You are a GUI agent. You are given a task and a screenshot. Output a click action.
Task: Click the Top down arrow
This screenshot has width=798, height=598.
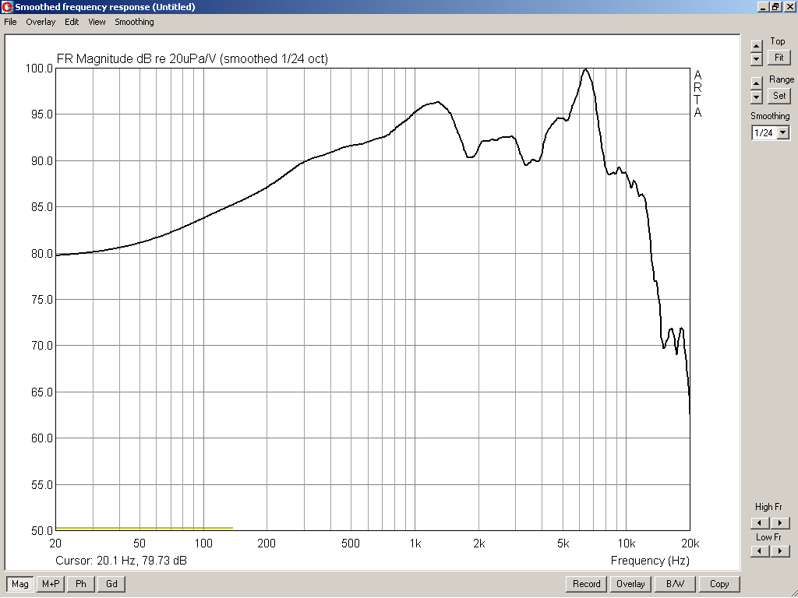[x=756, y=59]
